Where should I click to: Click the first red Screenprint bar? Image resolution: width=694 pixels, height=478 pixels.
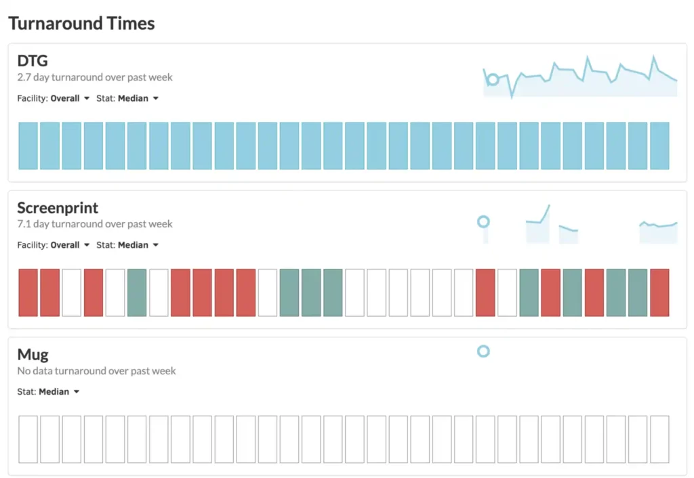[x=28, y=292]
